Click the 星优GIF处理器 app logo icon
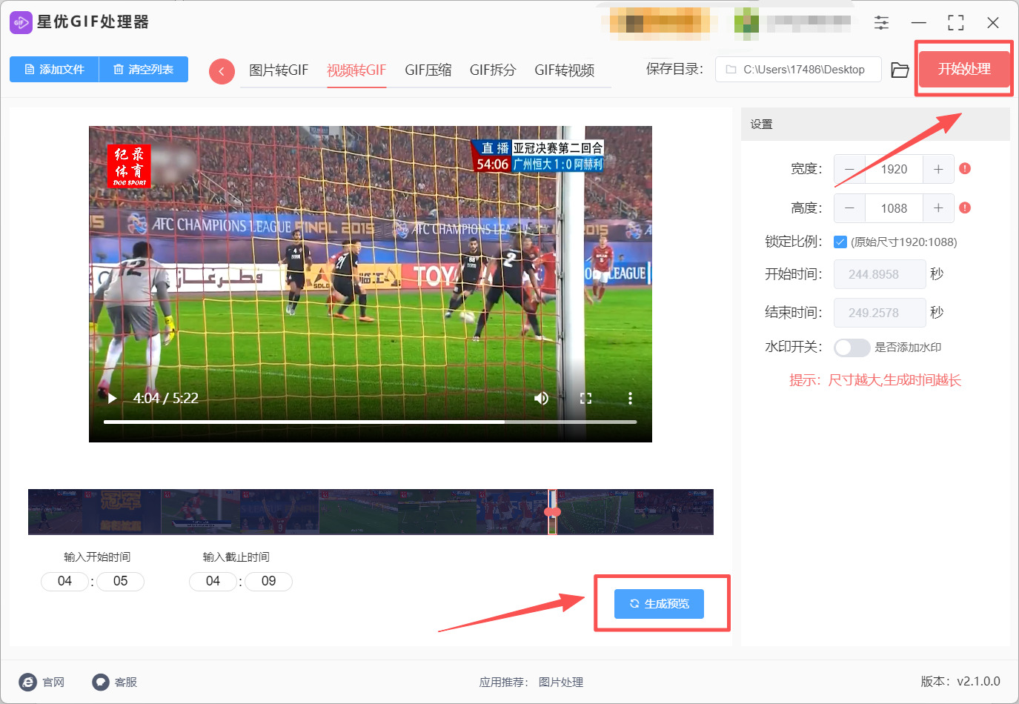 (x=21, y=22)
